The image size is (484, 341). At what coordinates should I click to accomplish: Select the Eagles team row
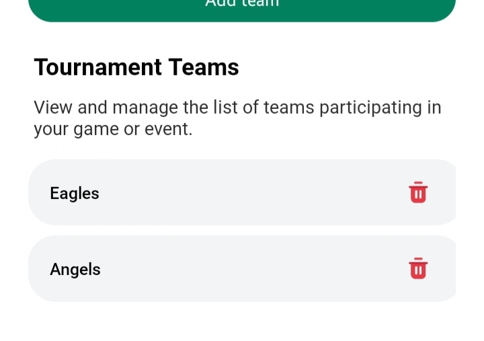(x=229, y=193)
